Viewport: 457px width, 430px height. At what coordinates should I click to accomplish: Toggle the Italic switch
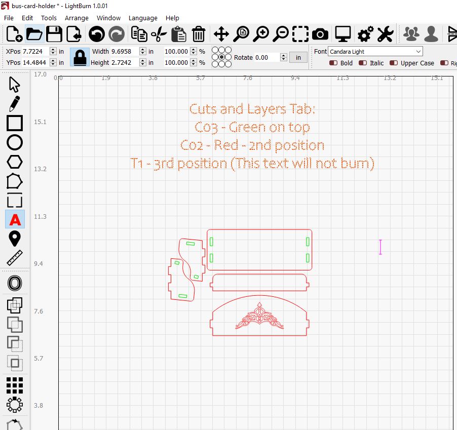[363, 63]
